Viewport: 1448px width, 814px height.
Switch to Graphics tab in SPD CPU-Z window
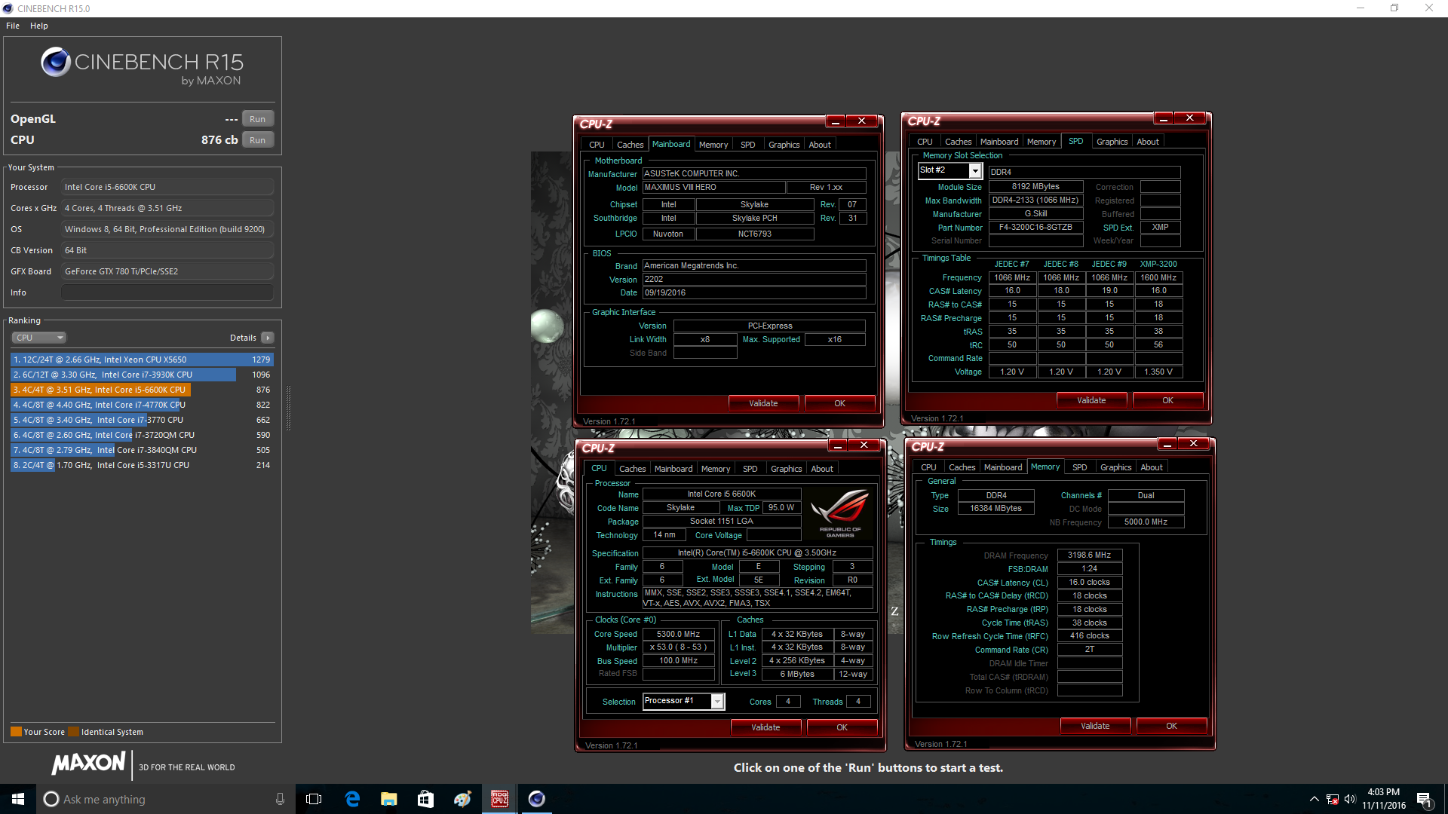[x=1112, y=142]
